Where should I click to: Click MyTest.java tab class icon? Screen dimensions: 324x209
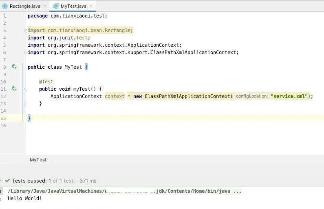(56, 6)
